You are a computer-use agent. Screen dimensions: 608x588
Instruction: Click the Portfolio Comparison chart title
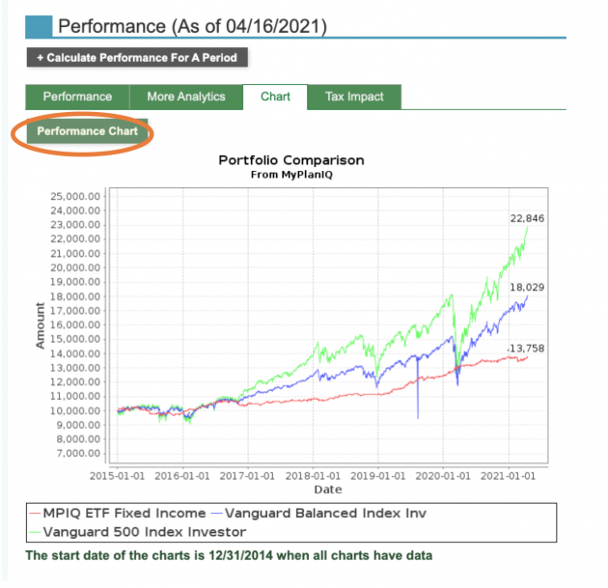pyautogui.click(x=291, y=160)
